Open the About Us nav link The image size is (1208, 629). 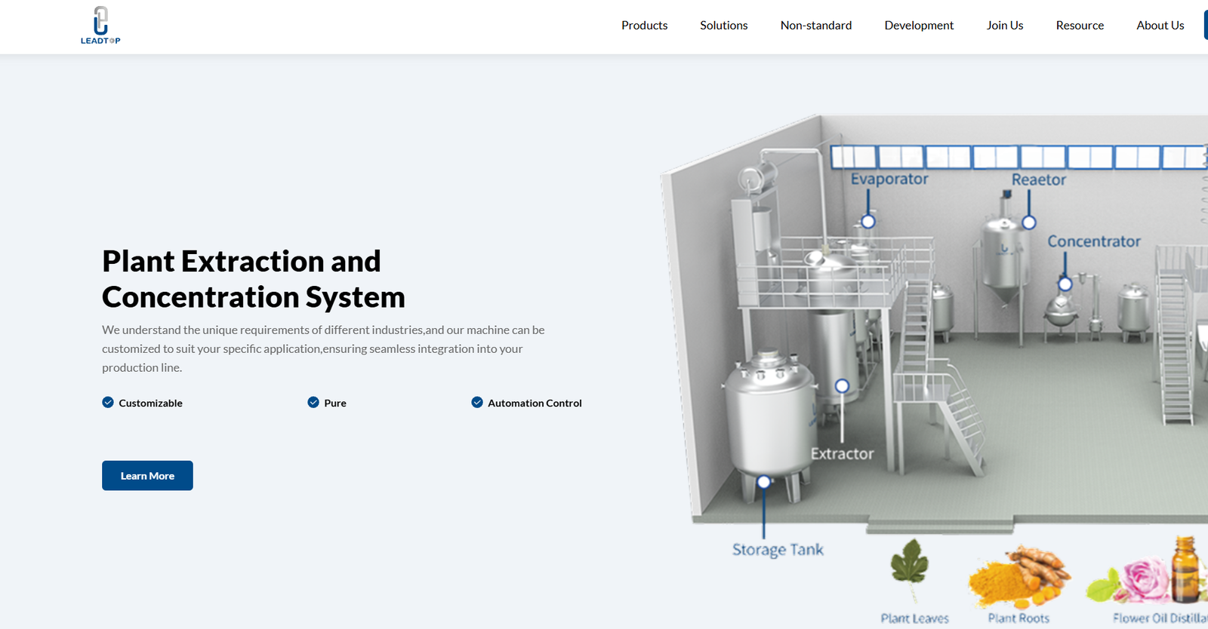tap(1160, 26)
